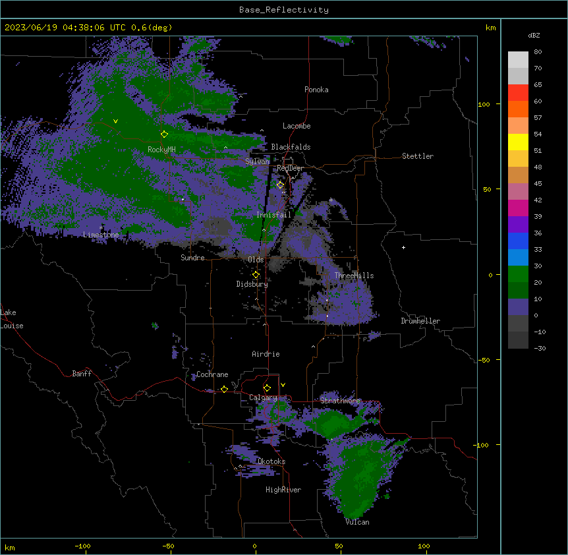The image size is (568, 555).
Task: Click the yellow diamond marker above Didsbury
Action: pyautogui.click(x=256, y=275)
